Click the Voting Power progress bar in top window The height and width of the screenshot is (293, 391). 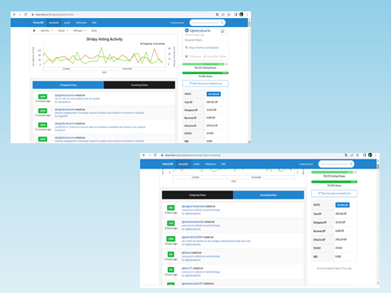(x=205, y=64)
